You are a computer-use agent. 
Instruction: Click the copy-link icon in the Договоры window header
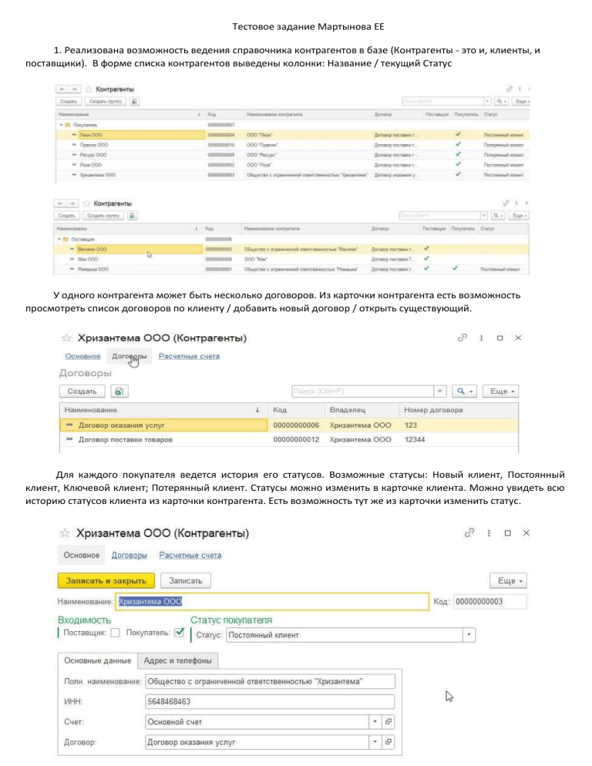click(x=462, y=338)
